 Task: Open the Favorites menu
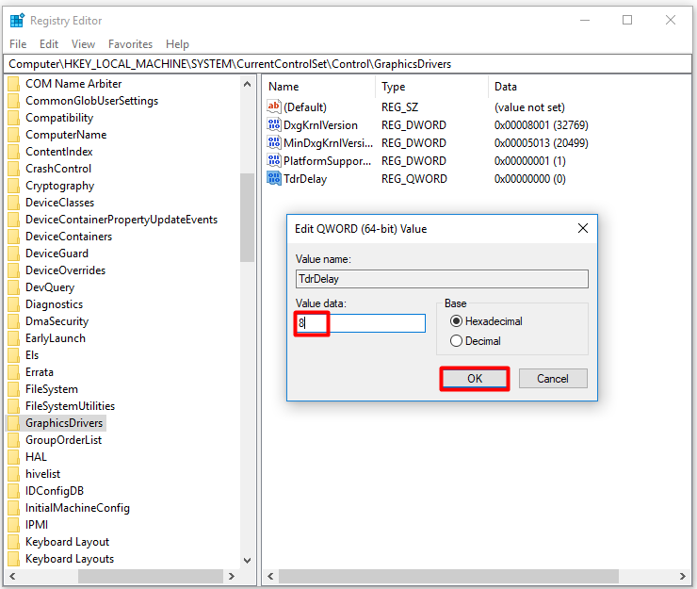tap(130, 44)
